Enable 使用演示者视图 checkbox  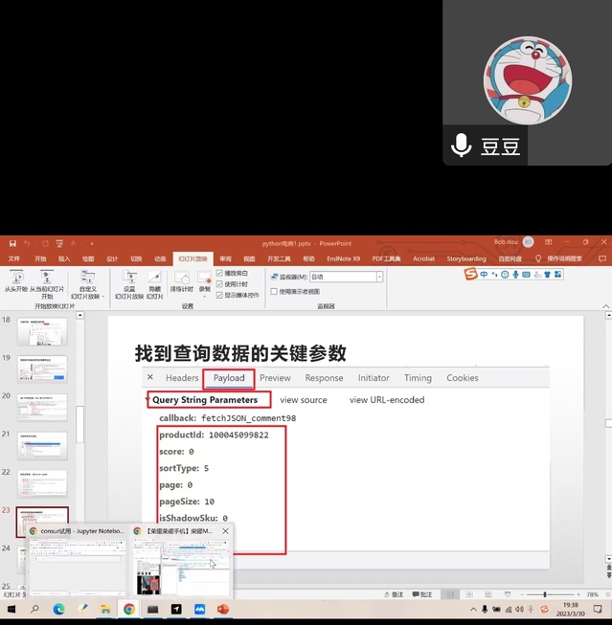point(274,291)
